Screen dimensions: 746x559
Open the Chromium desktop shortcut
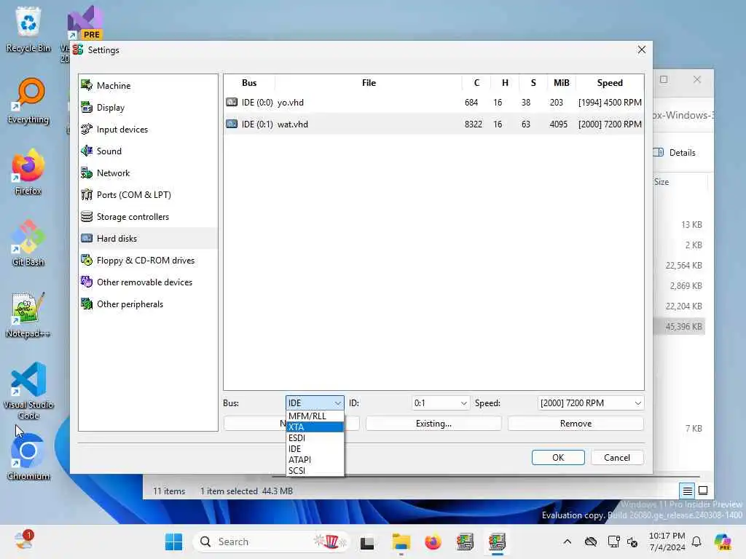28,457
